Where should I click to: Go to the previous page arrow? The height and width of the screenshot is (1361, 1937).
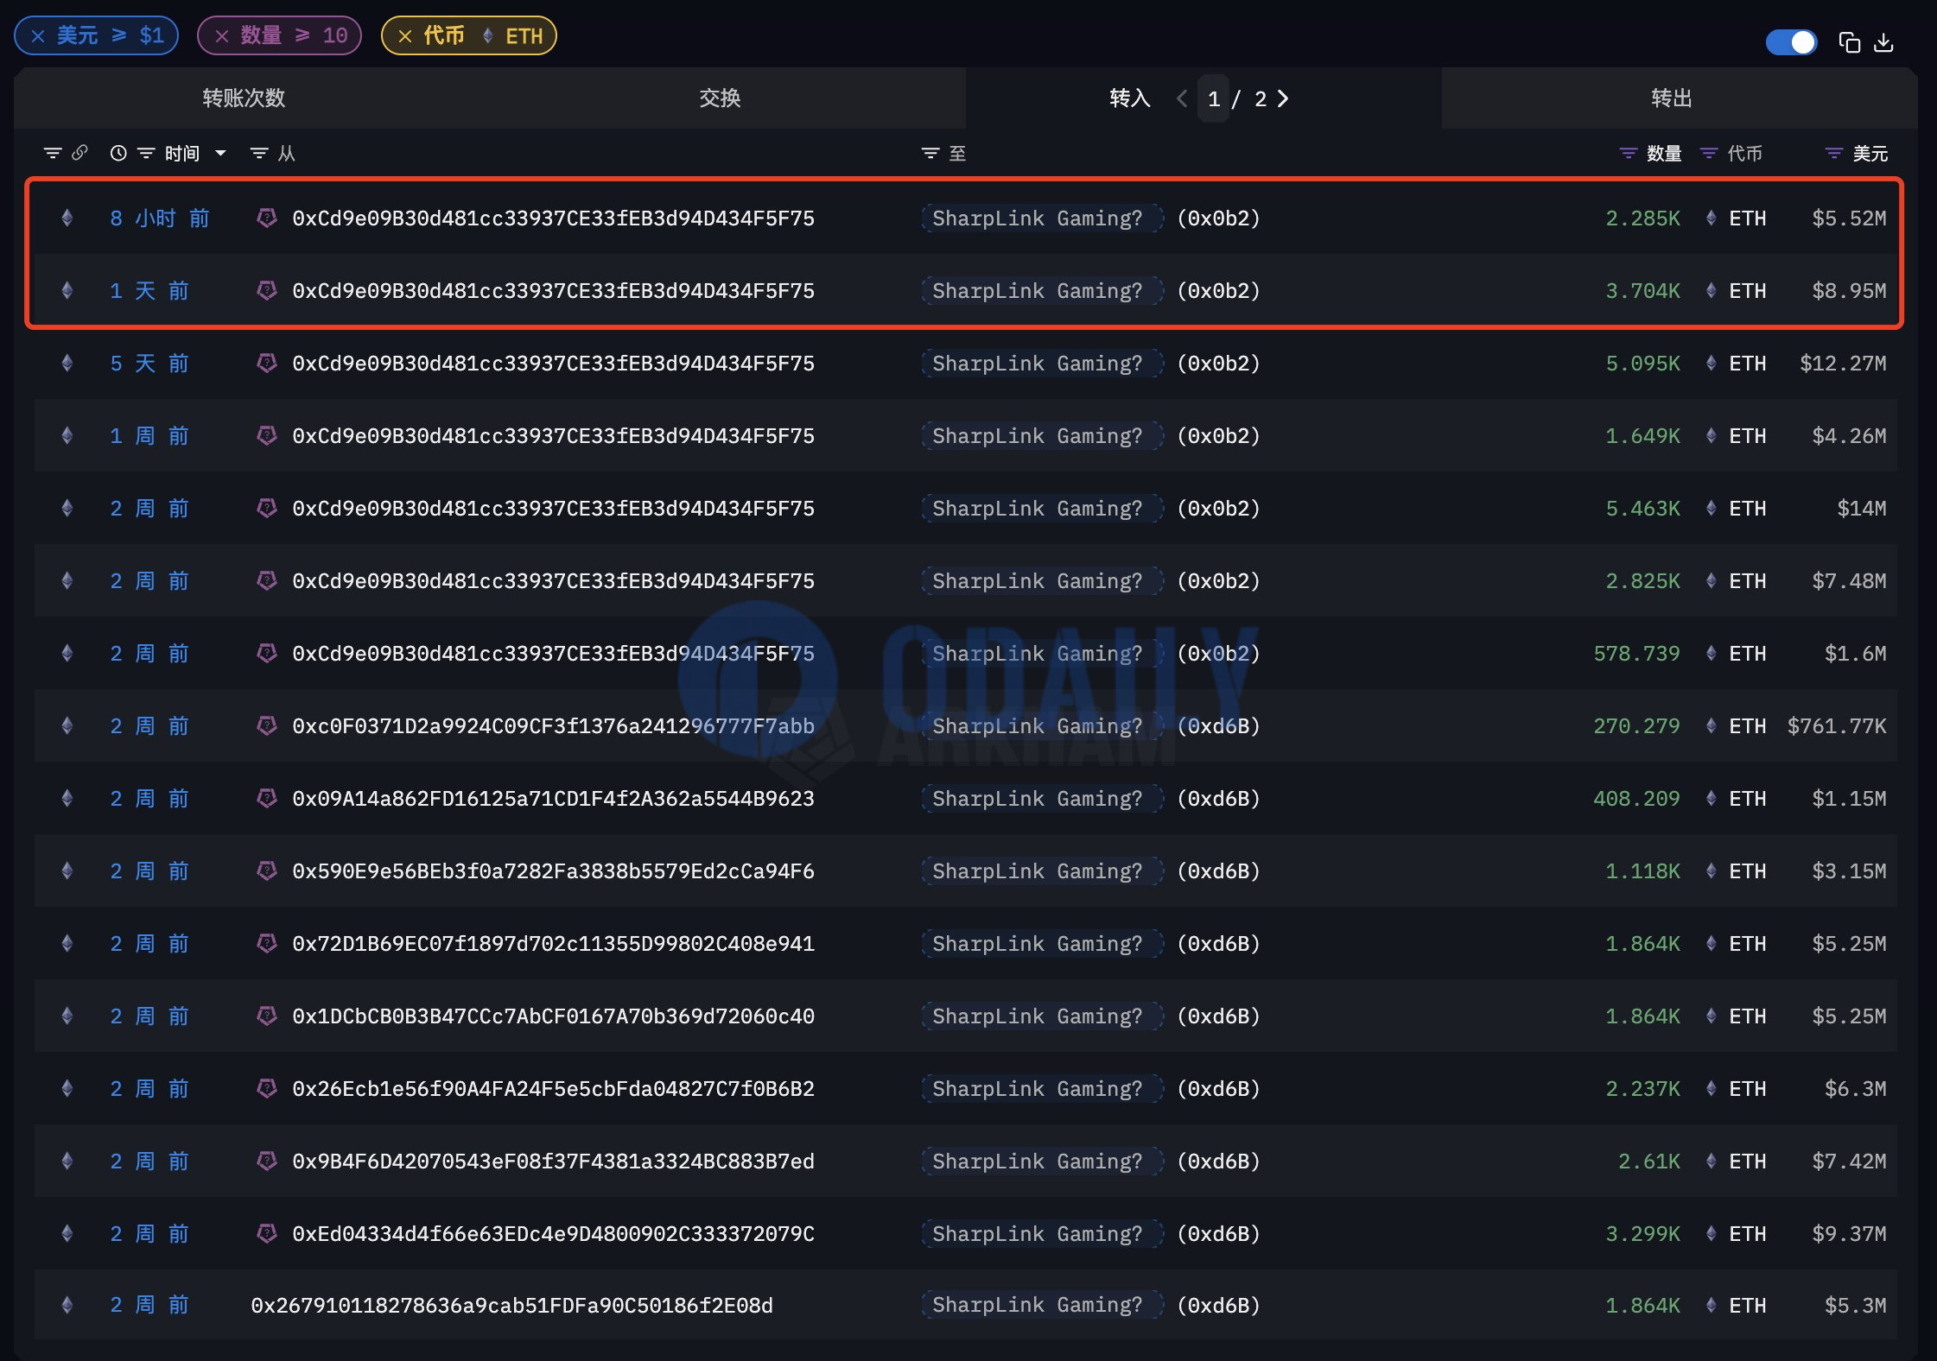pos(1182,98)
